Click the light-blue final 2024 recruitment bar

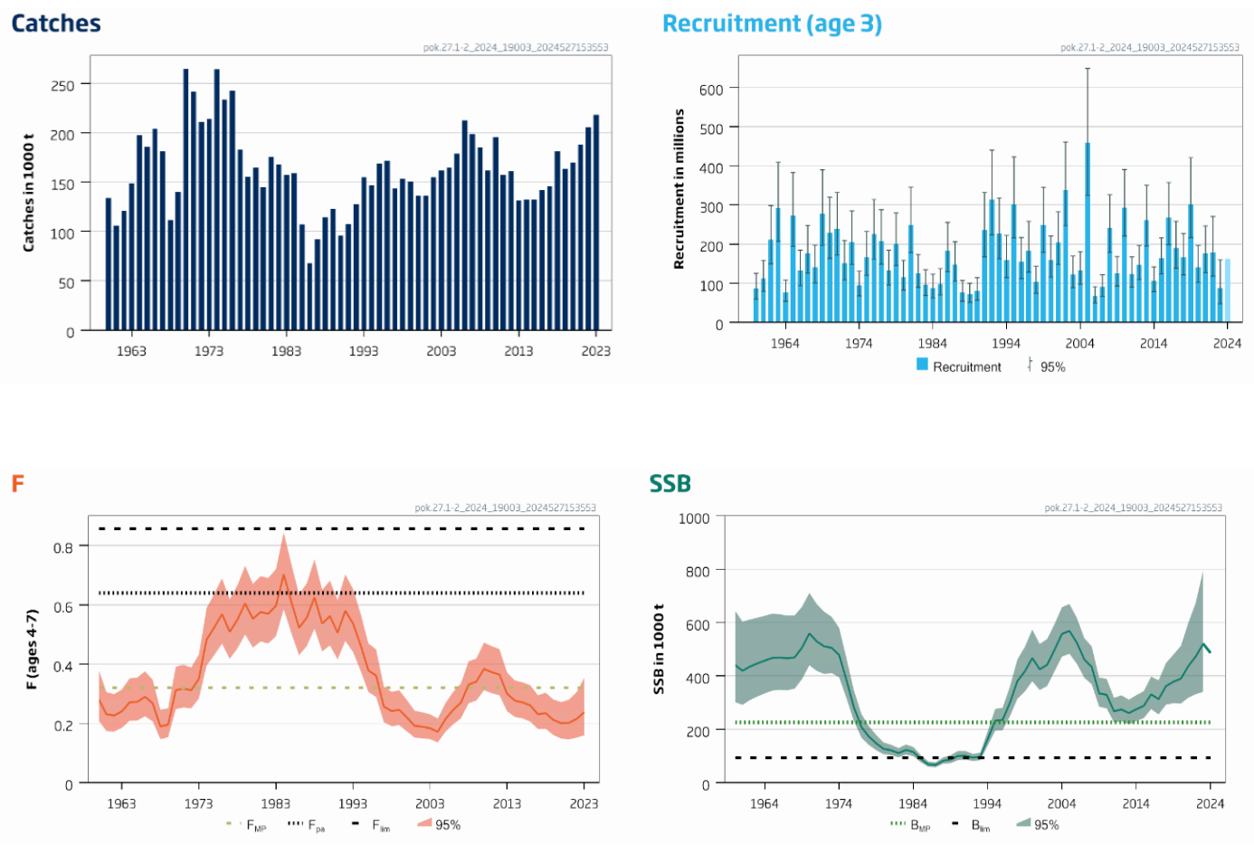[1228, 290]
